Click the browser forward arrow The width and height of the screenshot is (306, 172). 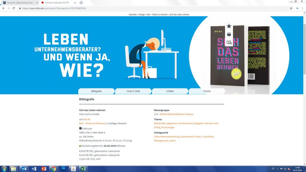[x=9, y=8]
